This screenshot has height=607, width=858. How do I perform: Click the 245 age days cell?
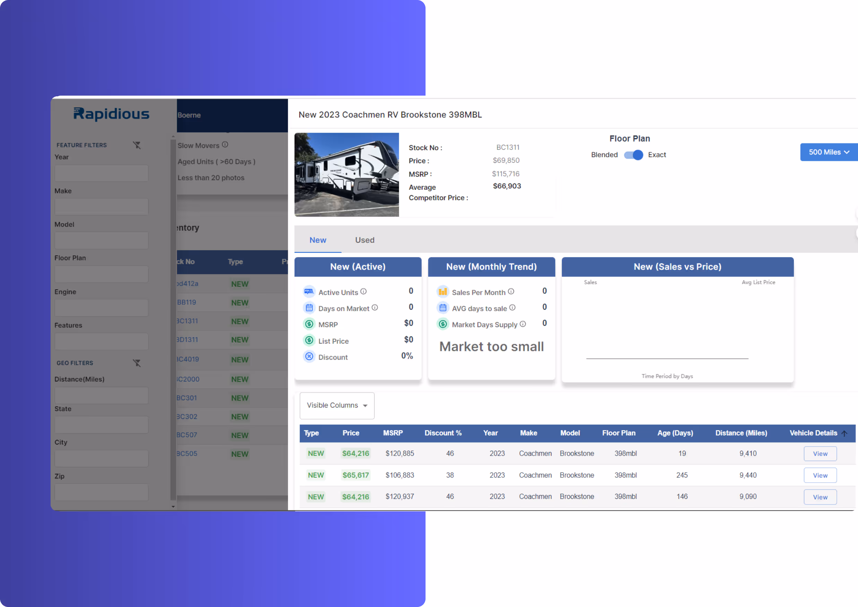click(682, 475)
